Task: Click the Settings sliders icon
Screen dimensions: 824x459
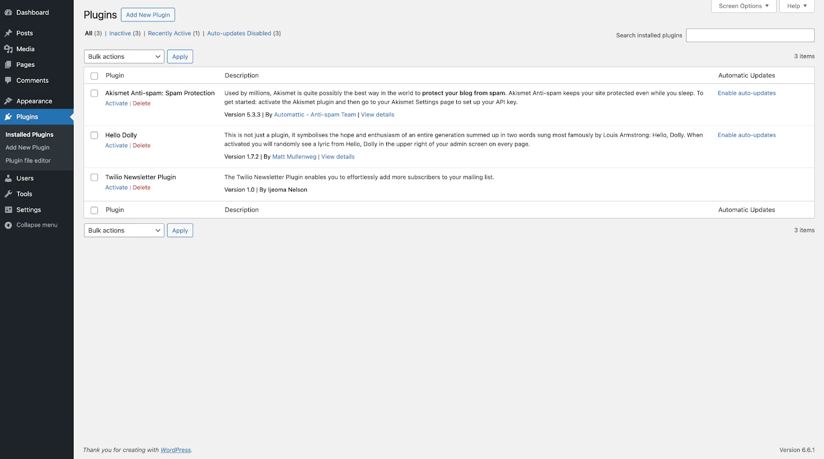Action: [x=8, y=209]
